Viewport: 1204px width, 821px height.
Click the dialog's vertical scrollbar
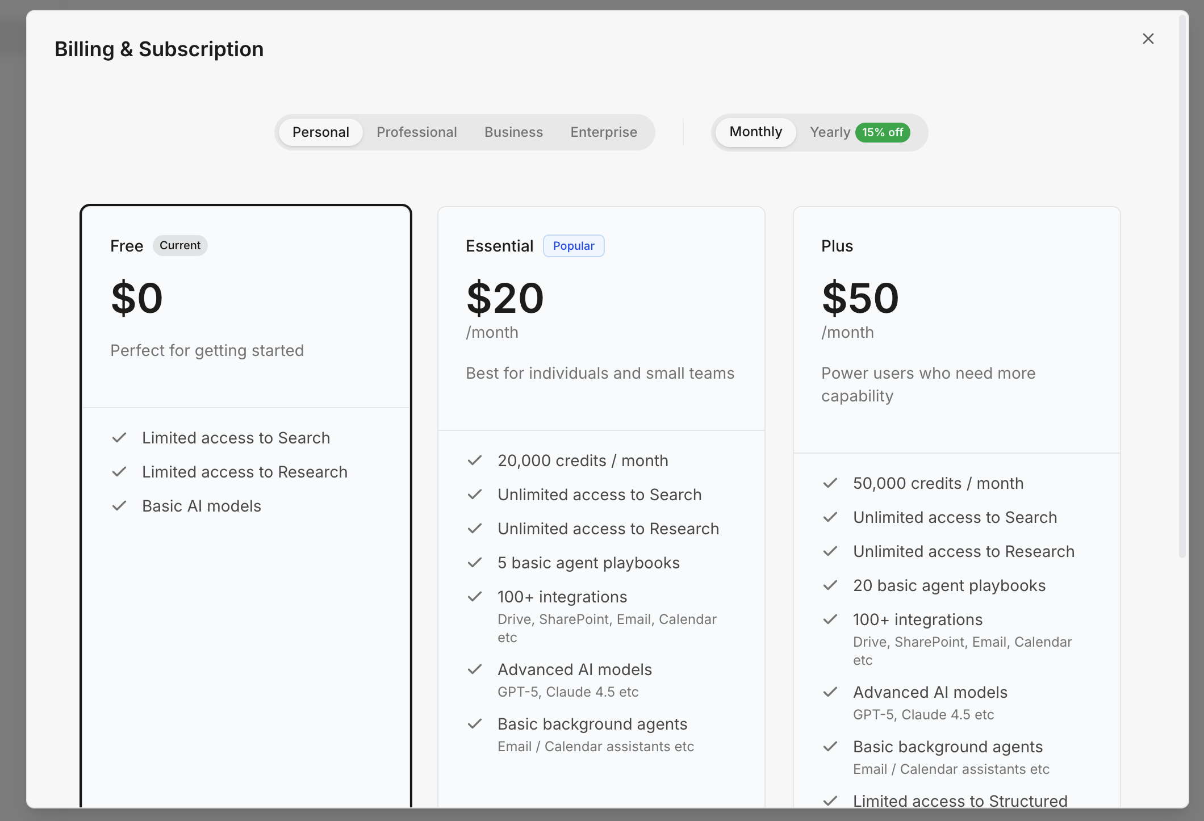1182,284
